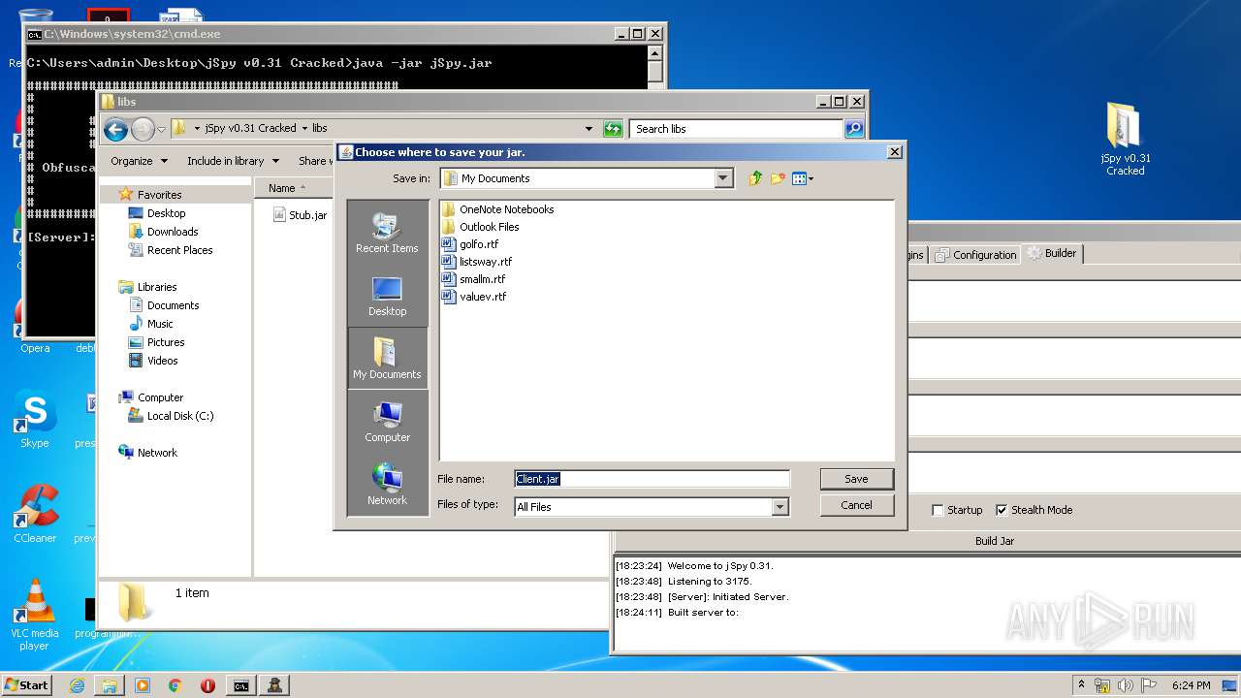Click Build Jar button
Image resolution: width=1241 pixels, height=698 pixels.
click(x=995, y=541)
